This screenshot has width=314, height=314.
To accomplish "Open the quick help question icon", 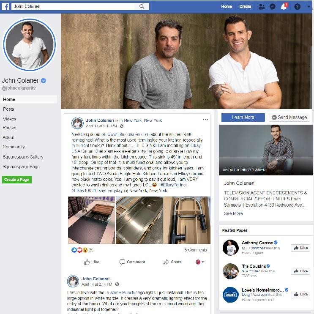I will coord(297,7).
